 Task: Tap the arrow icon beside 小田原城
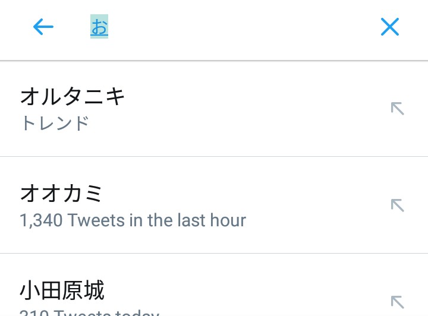(397, 302)
